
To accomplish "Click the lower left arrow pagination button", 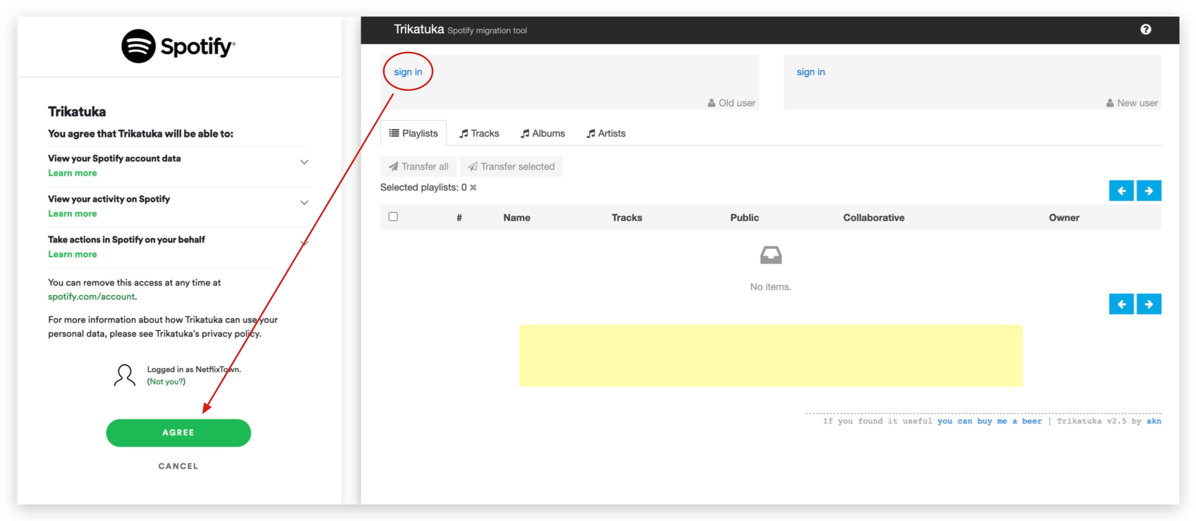I will 1121,304.
